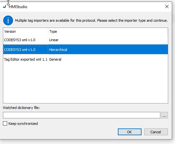Click the Hierarchical importer type cell
Image resolution: width=175 pixels, height=144 pixels.
click(58, 50)
